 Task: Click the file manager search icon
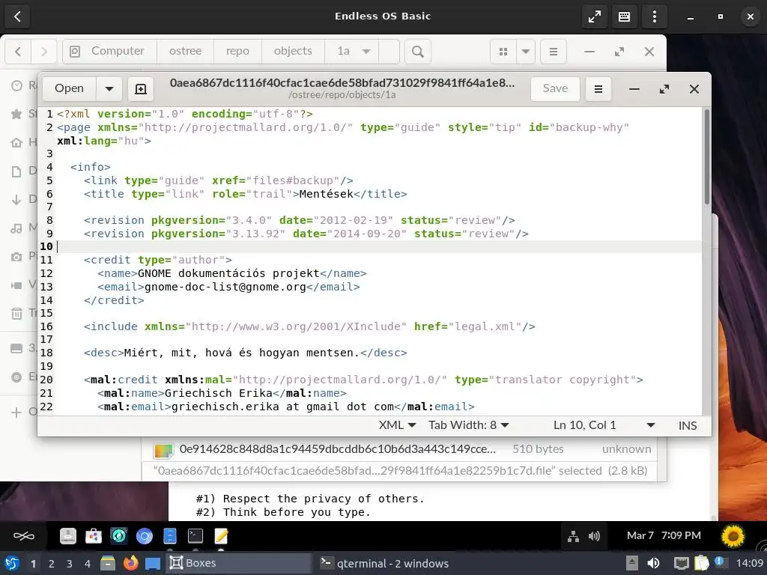[418, 52]
